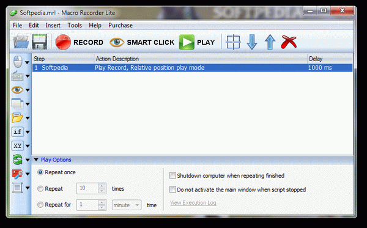Open the Help menu
367x228 pixels.
95,25
